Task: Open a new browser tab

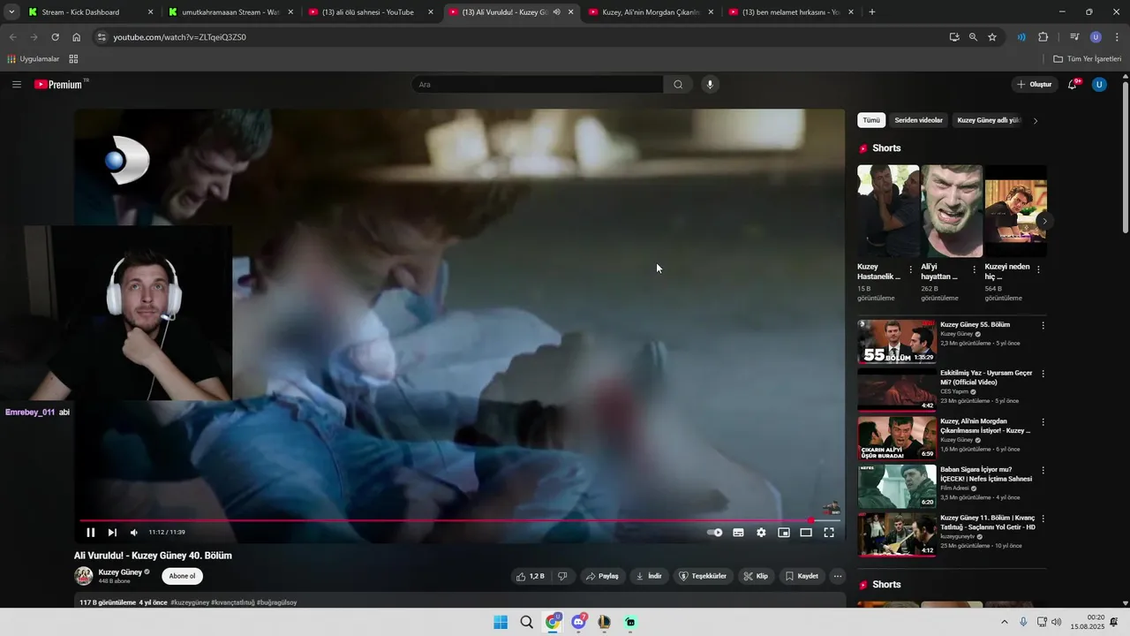Action: [872, 12]
